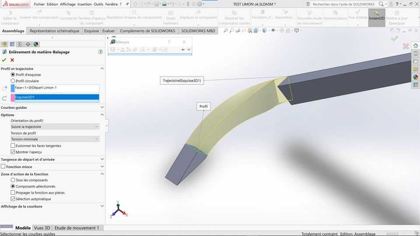Open the display style cube icon
Screen dimensions: 420x236
coord(265,31)
